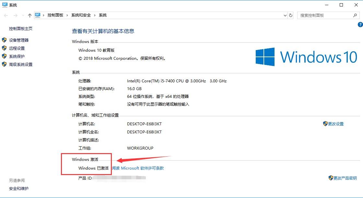Click shield icon beside 远程设置
This screenshot has width=363, height=198.
point(4,48)
